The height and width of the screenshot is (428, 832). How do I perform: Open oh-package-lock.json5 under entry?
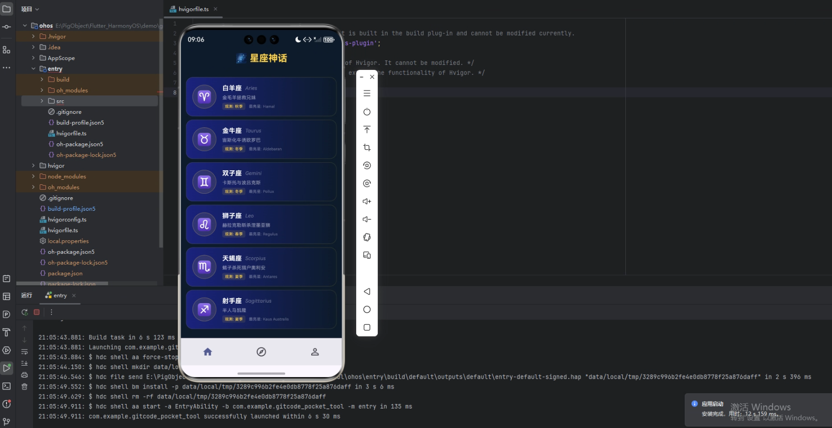coord(86,155)
